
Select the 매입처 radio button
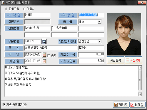24,9
